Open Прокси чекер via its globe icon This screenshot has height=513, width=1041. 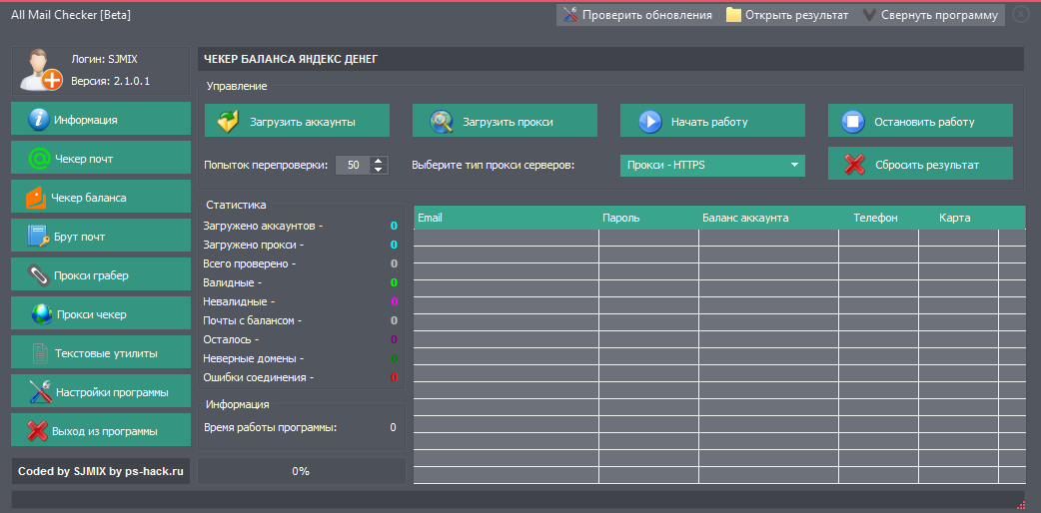[x=42, y=314]
